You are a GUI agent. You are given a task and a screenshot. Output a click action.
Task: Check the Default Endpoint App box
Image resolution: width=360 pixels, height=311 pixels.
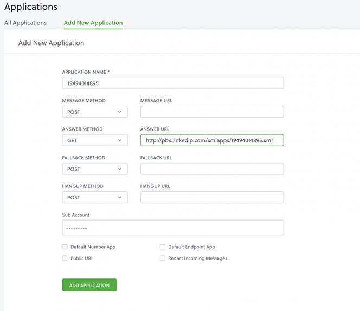(x=163, y=247)
